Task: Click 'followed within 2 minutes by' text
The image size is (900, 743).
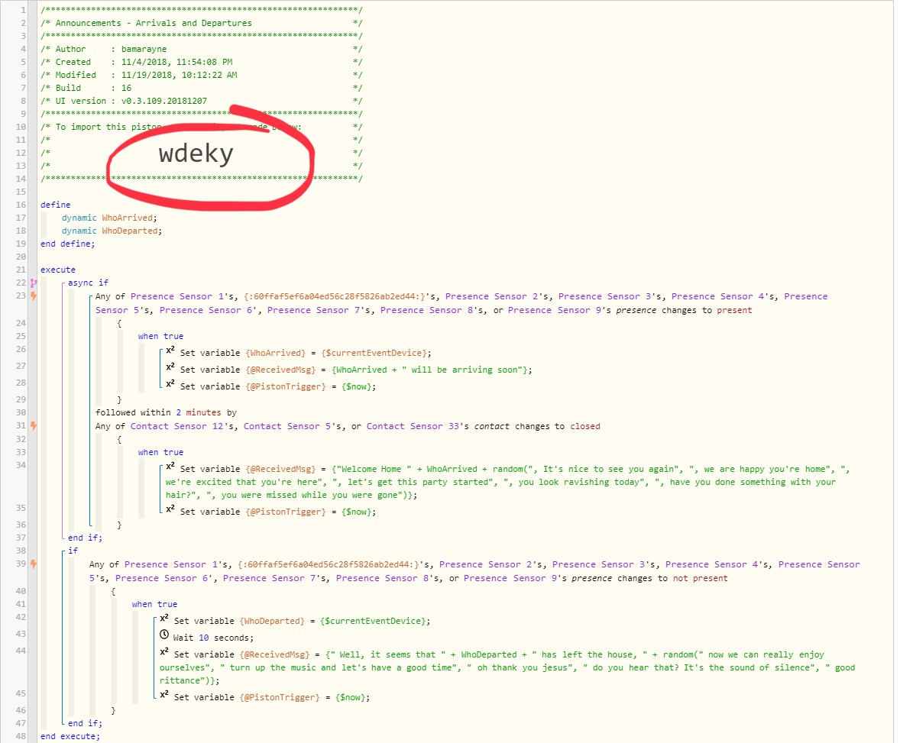Action: point(166,412)
